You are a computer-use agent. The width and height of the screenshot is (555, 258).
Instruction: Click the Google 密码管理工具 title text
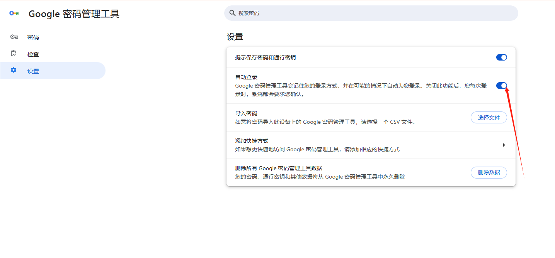click(x=74, y=14)
